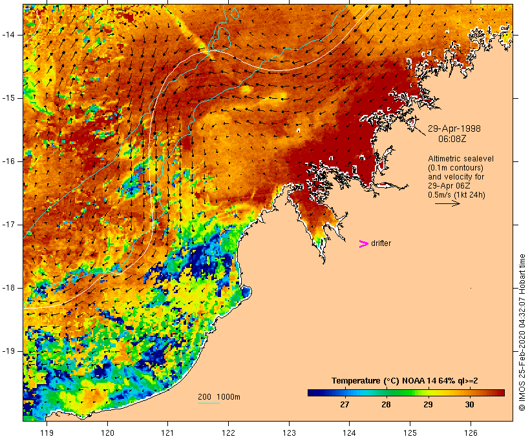
Task: Click the longitude axis label '119'
Action: point(47,433)
